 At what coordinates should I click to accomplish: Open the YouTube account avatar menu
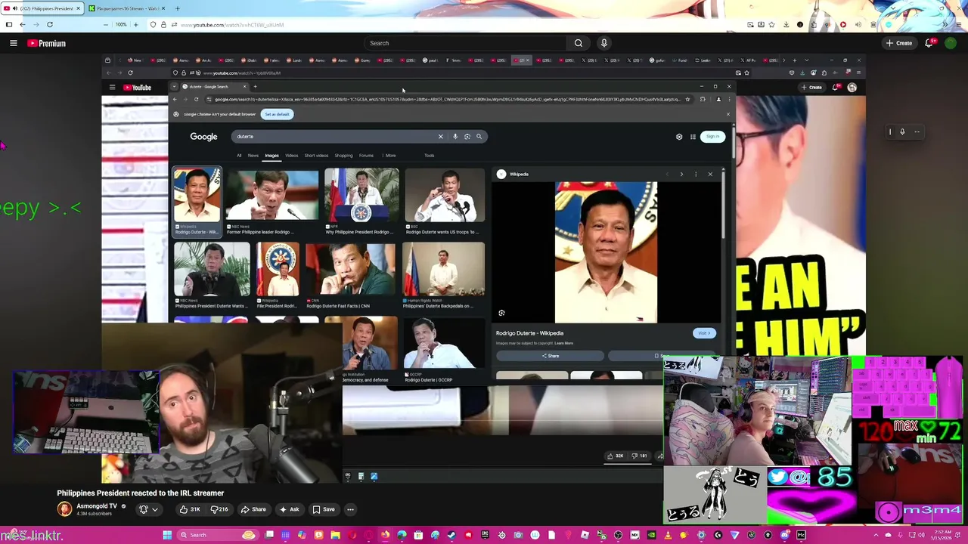click(951, 43)
